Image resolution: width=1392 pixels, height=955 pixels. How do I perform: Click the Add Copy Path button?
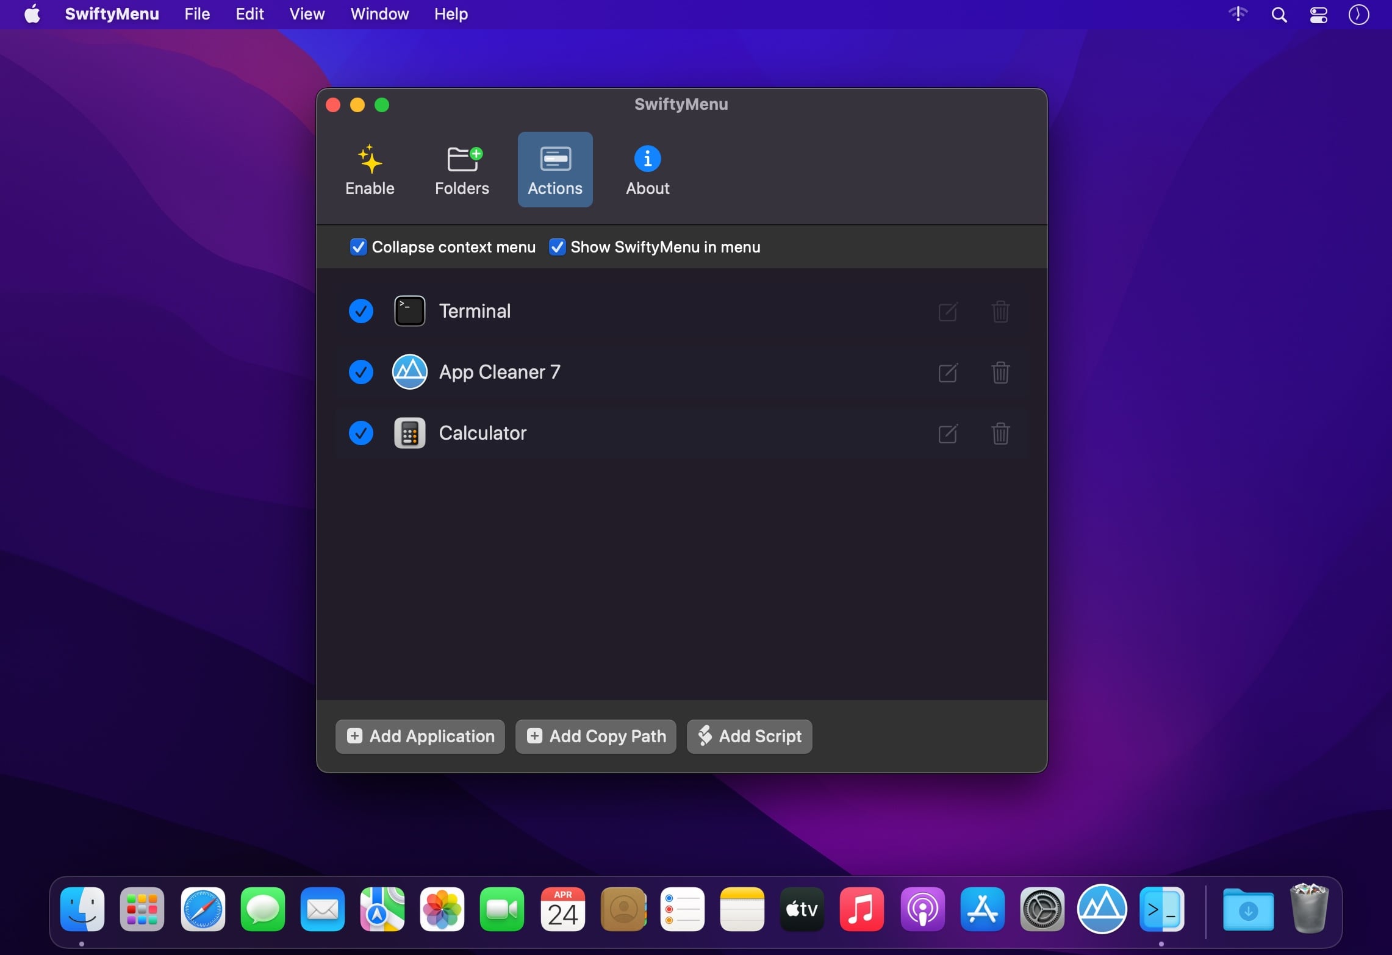tap(596, 737)
